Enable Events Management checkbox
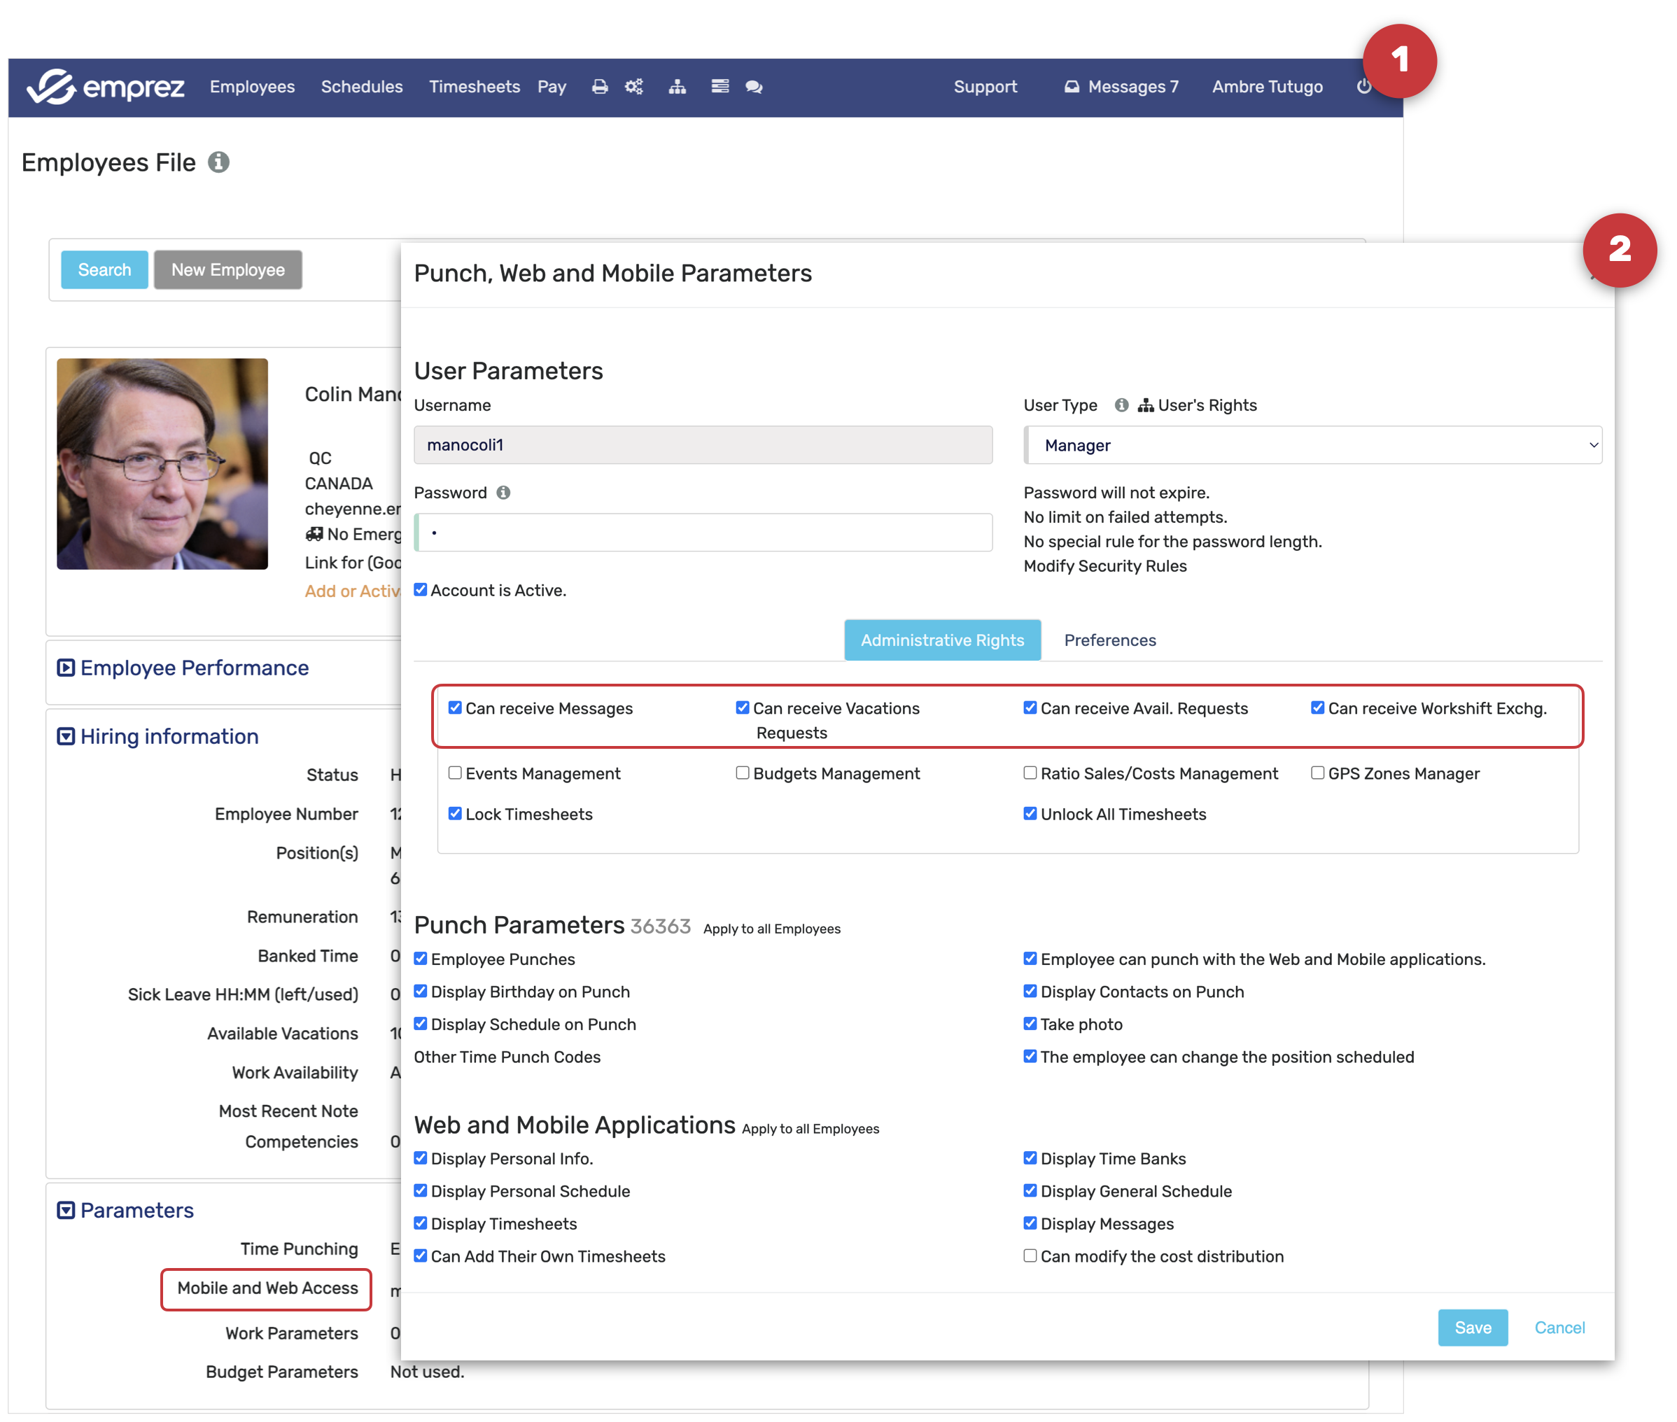 (456, 773)
